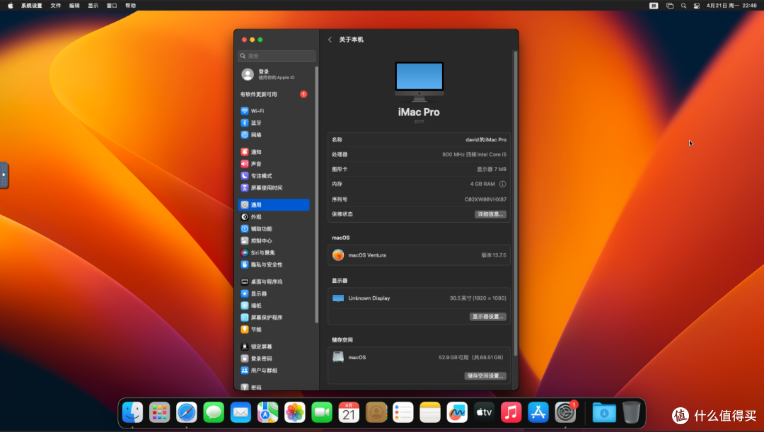Launch Safari from the Dock
This screenshot has width=764, height=432.
[x=186, y=412]
